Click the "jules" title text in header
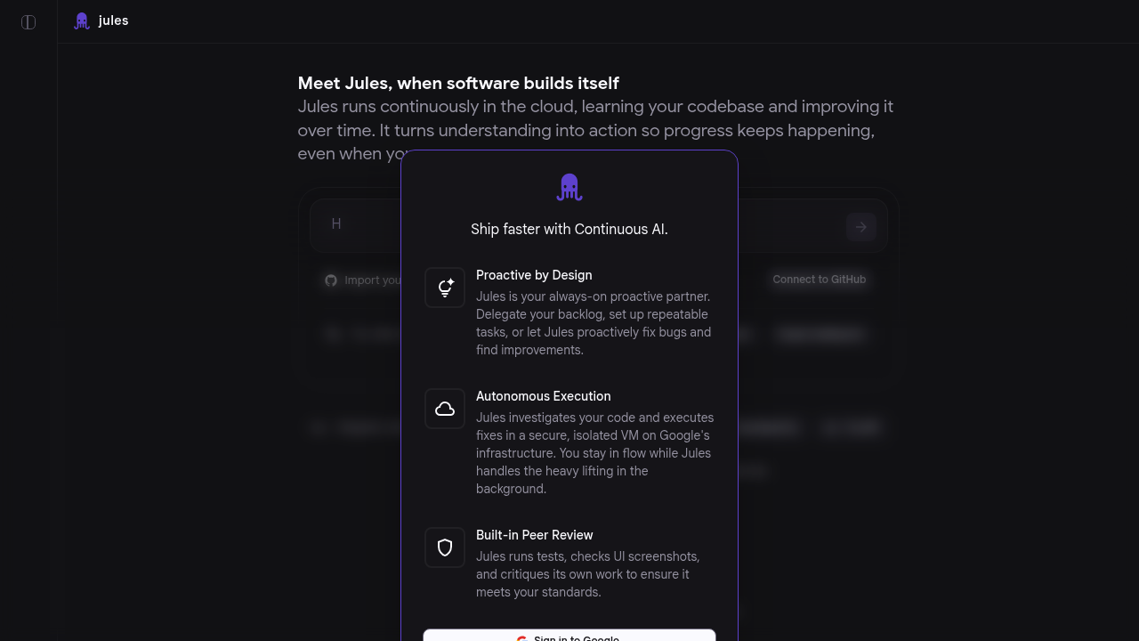This screenshot has height=641, width=1139. point(114,20)
